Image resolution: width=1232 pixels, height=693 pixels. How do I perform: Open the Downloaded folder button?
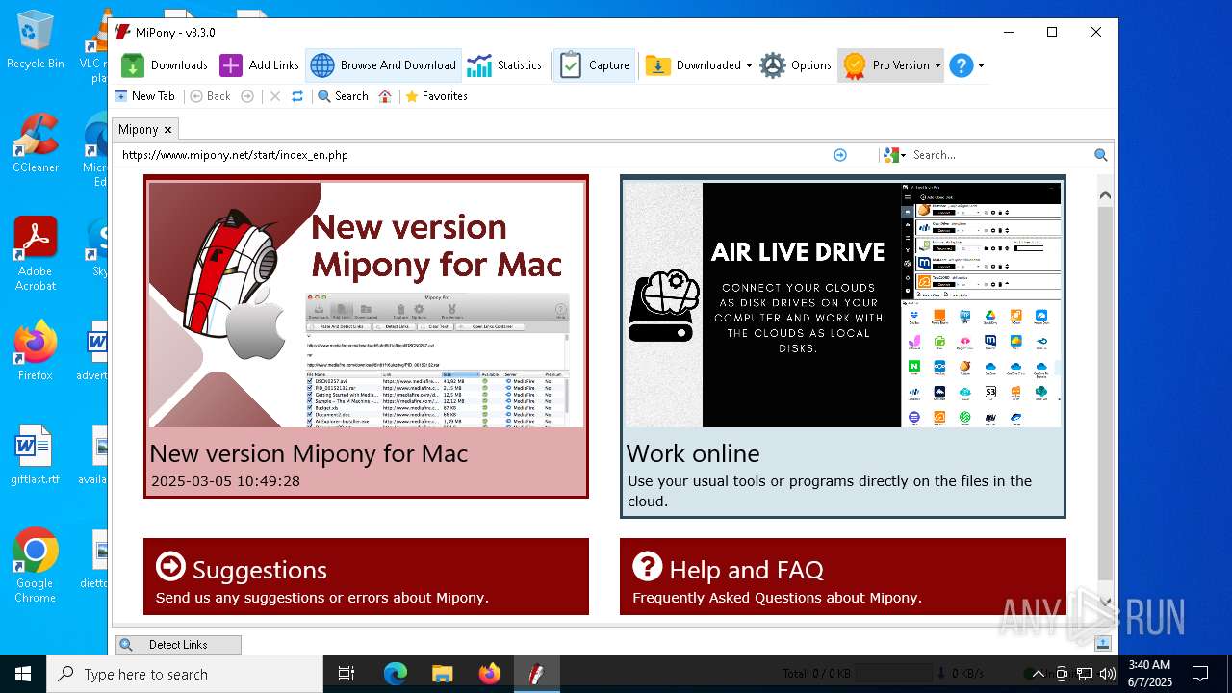pyautogui.click(x=693, y=65)
